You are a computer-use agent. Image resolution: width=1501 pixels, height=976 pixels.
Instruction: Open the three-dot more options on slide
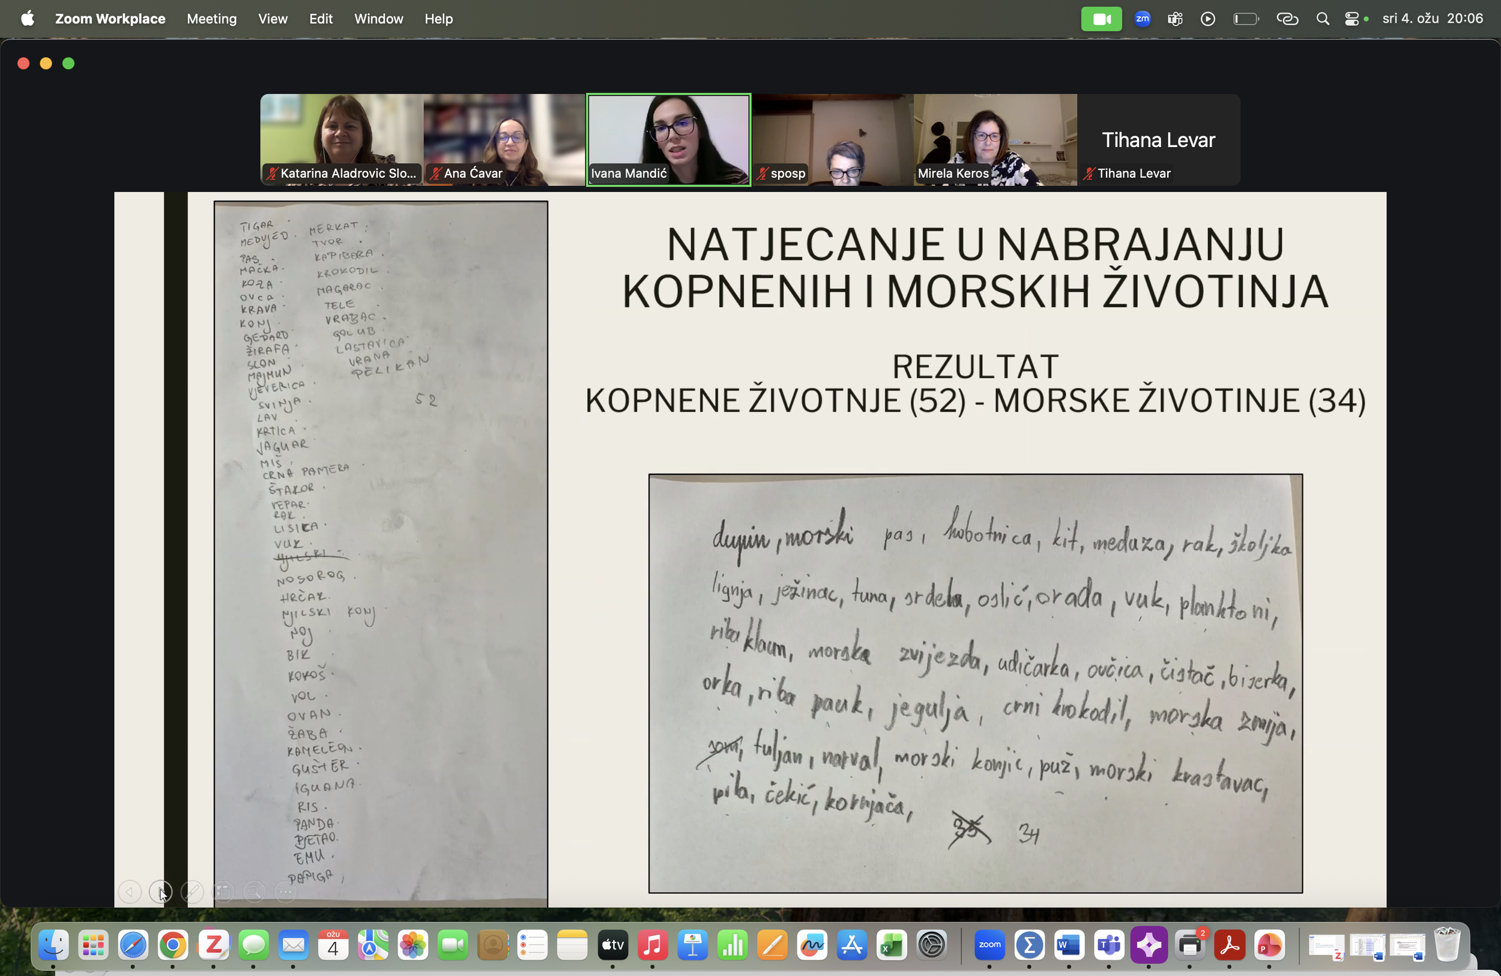click(285, 892)
